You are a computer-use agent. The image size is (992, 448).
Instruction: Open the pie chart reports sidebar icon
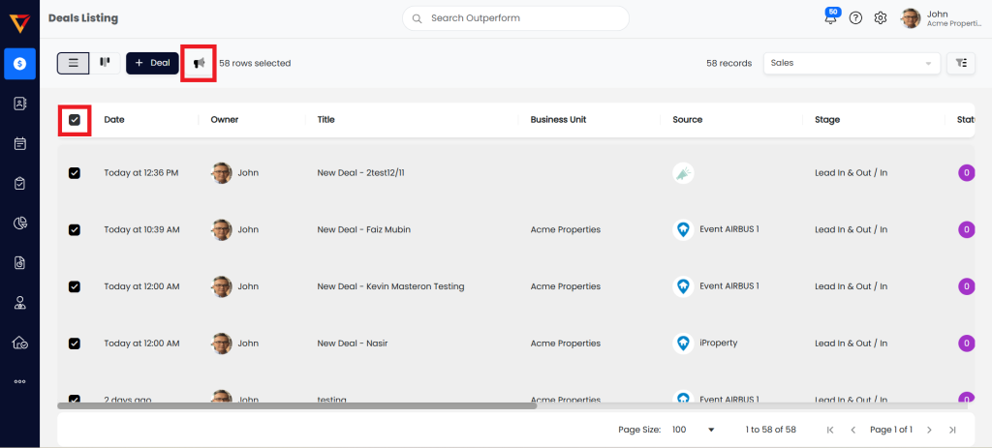(19, 224)
